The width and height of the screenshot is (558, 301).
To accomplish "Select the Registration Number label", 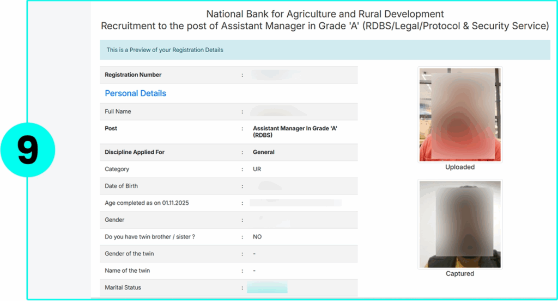I will [133, 75].
